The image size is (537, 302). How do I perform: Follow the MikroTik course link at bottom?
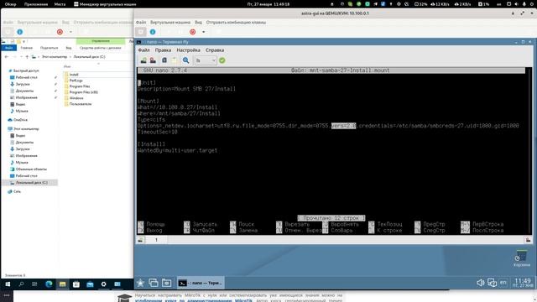(x=194, y=300)
